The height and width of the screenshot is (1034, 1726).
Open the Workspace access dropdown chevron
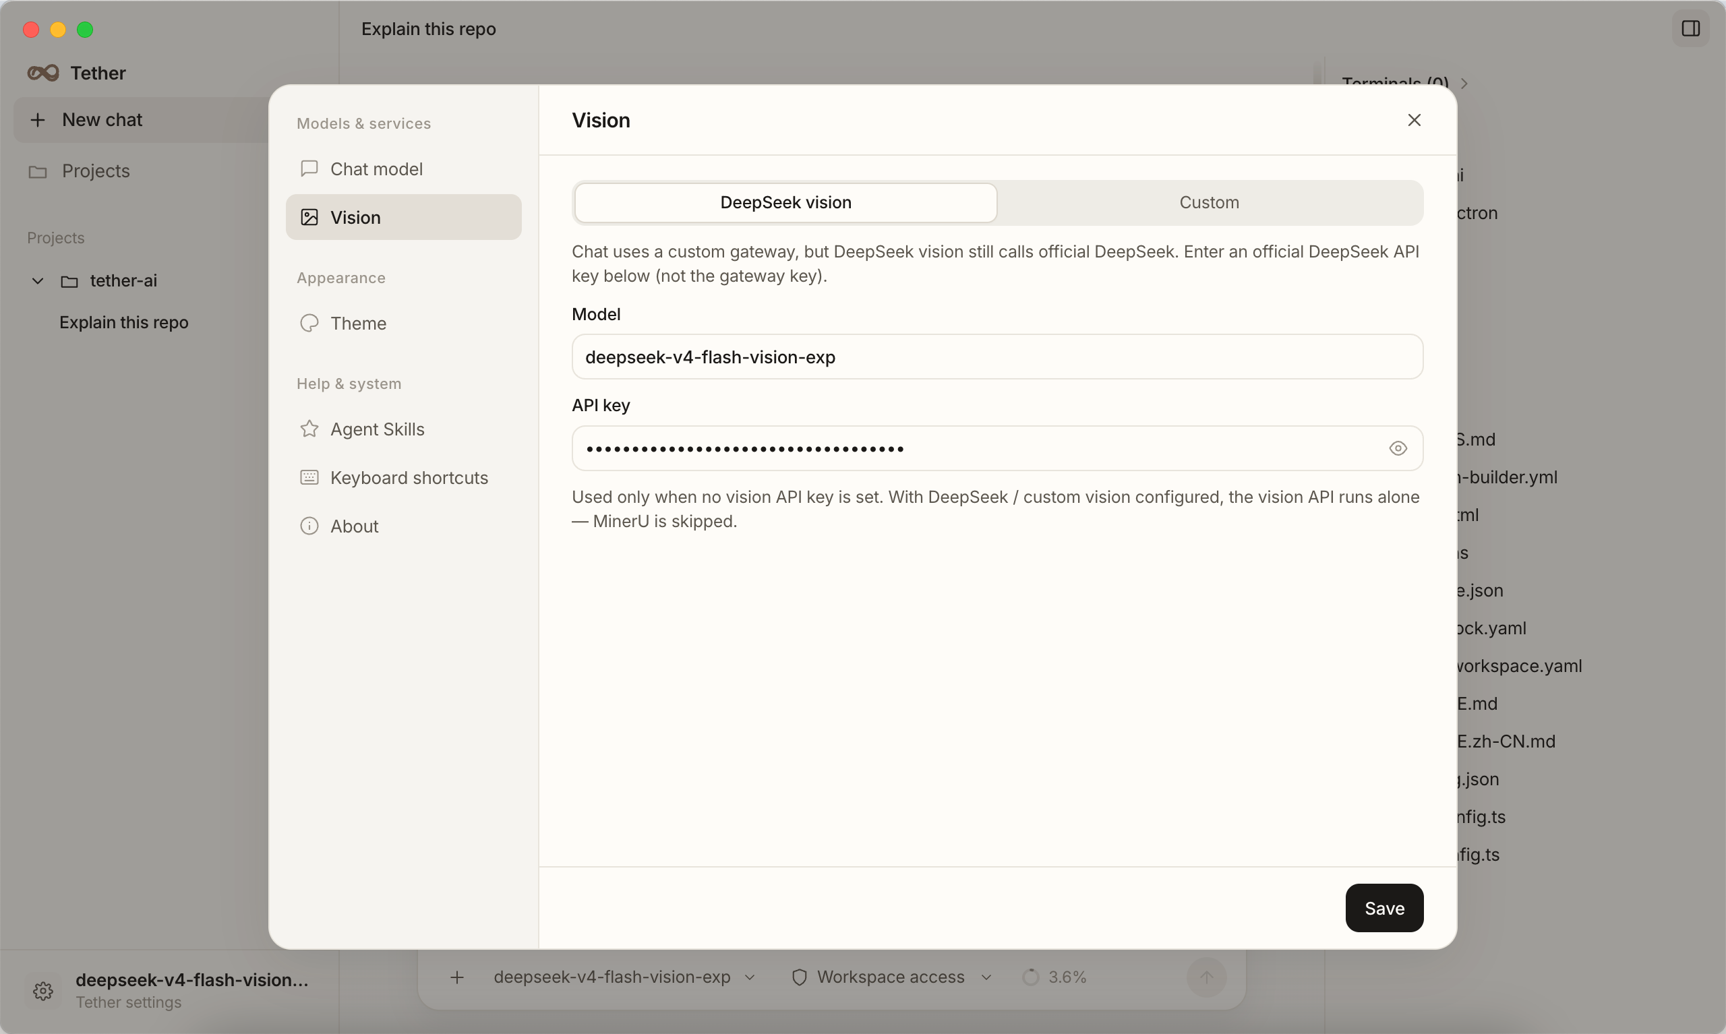986,977
